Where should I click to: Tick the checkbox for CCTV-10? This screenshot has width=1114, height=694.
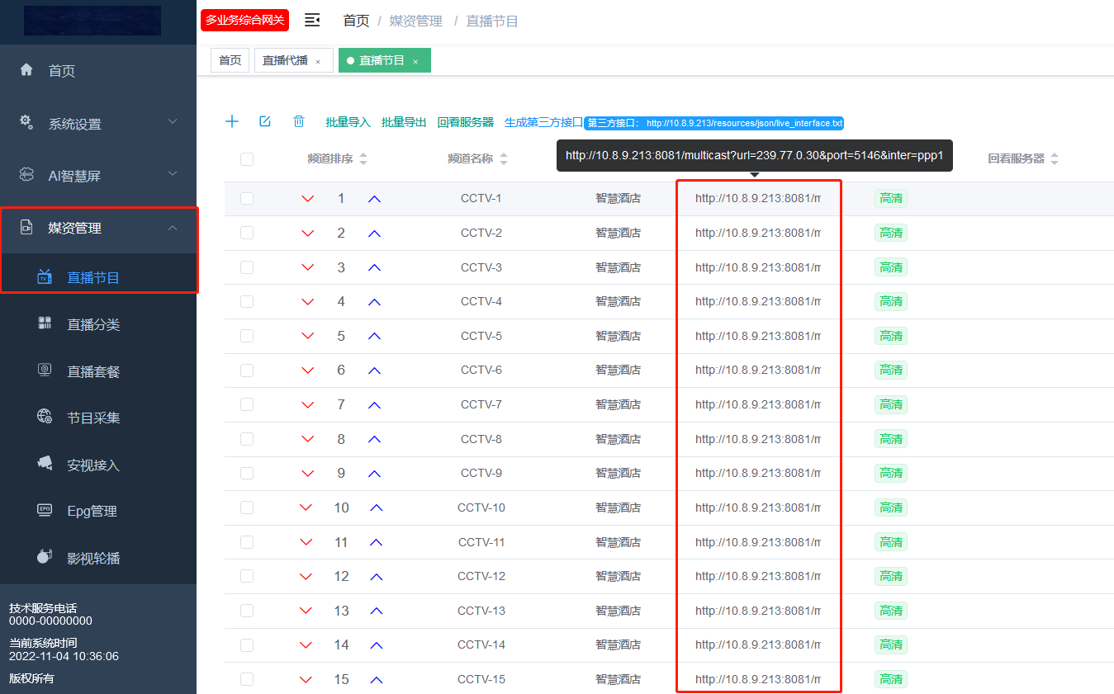click(247, 508)
